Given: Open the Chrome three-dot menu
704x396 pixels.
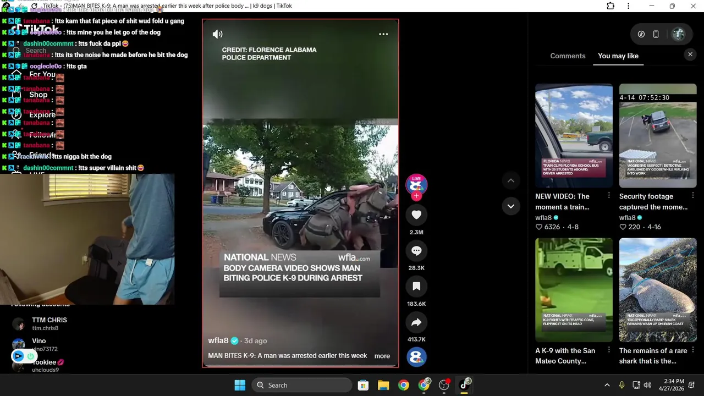Looking at the screenshot, I should 628,5.
